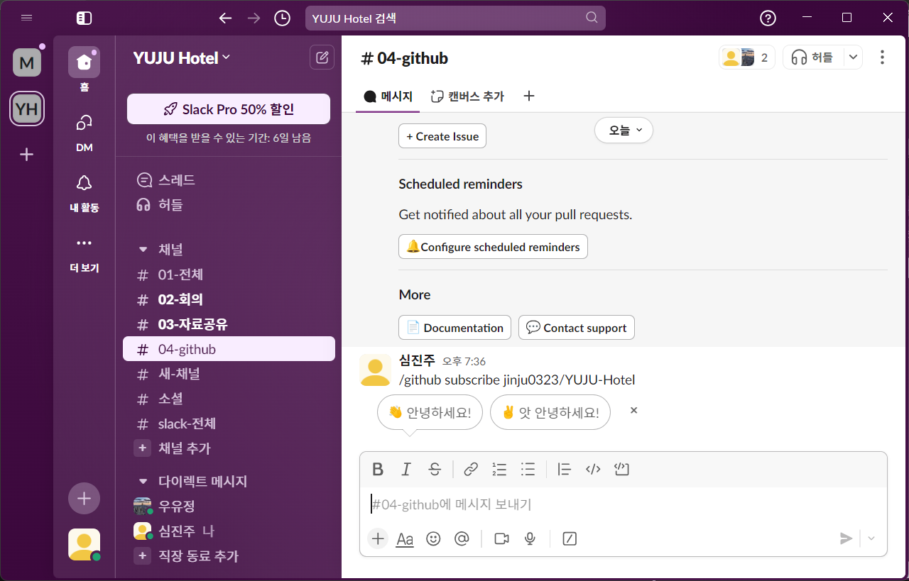Image resolution: width=909 pixels, height=581 pixels.
Task: Toggle italic formatting
Action: 406,469
